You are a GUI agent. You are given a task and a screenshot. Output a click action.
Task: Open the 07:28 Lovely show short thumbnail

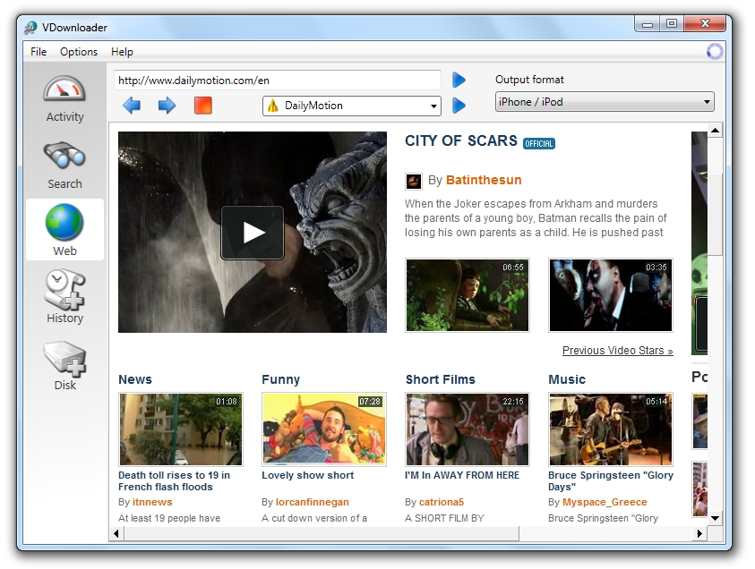coord(324,429)
